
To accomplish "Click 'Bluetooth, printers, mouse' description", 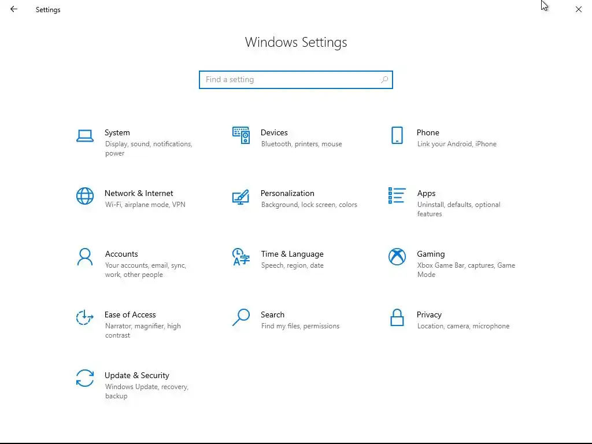I will click(301, 144).
